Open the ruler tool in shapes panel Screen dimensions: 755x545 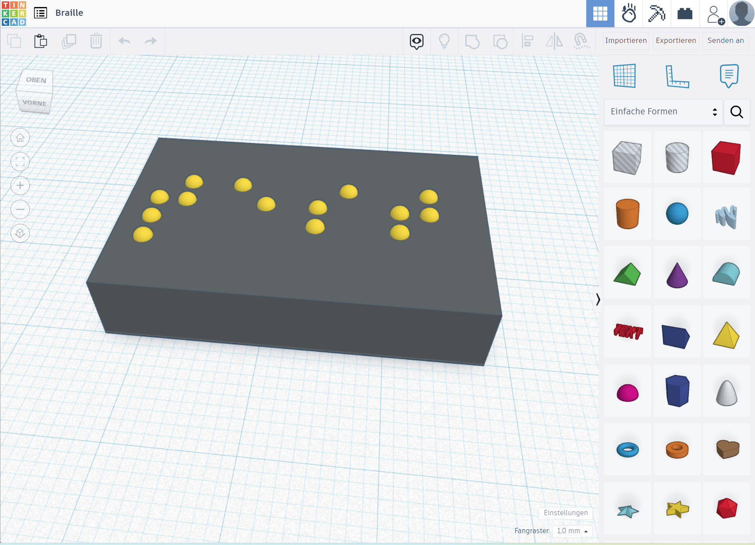[x=677, y=76]
